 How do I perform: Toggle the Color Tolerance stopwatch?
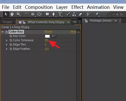(x=11, y=40)
